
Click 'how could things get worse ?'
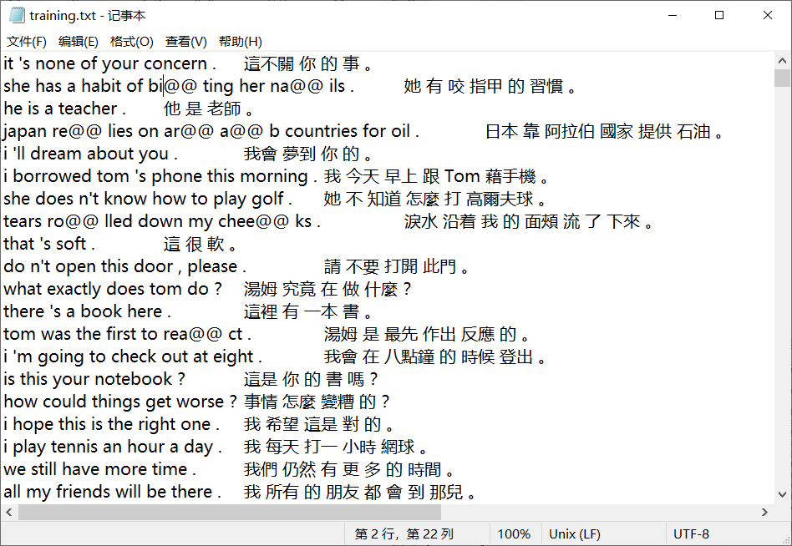pyautogui.click(x=120, y=402)
